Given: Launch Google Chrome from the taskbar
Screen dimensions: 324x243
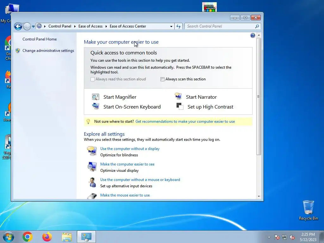Looking at the screenshot, I should click(27, 237).
